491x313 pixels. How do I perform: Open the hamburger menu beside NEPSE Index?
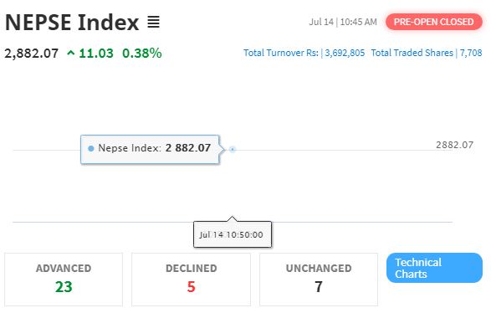153,22
